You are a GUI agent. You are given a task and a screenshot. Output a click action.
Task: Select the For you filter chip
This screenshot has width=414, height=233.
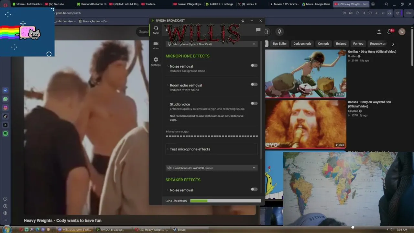[x=358, y=44]
